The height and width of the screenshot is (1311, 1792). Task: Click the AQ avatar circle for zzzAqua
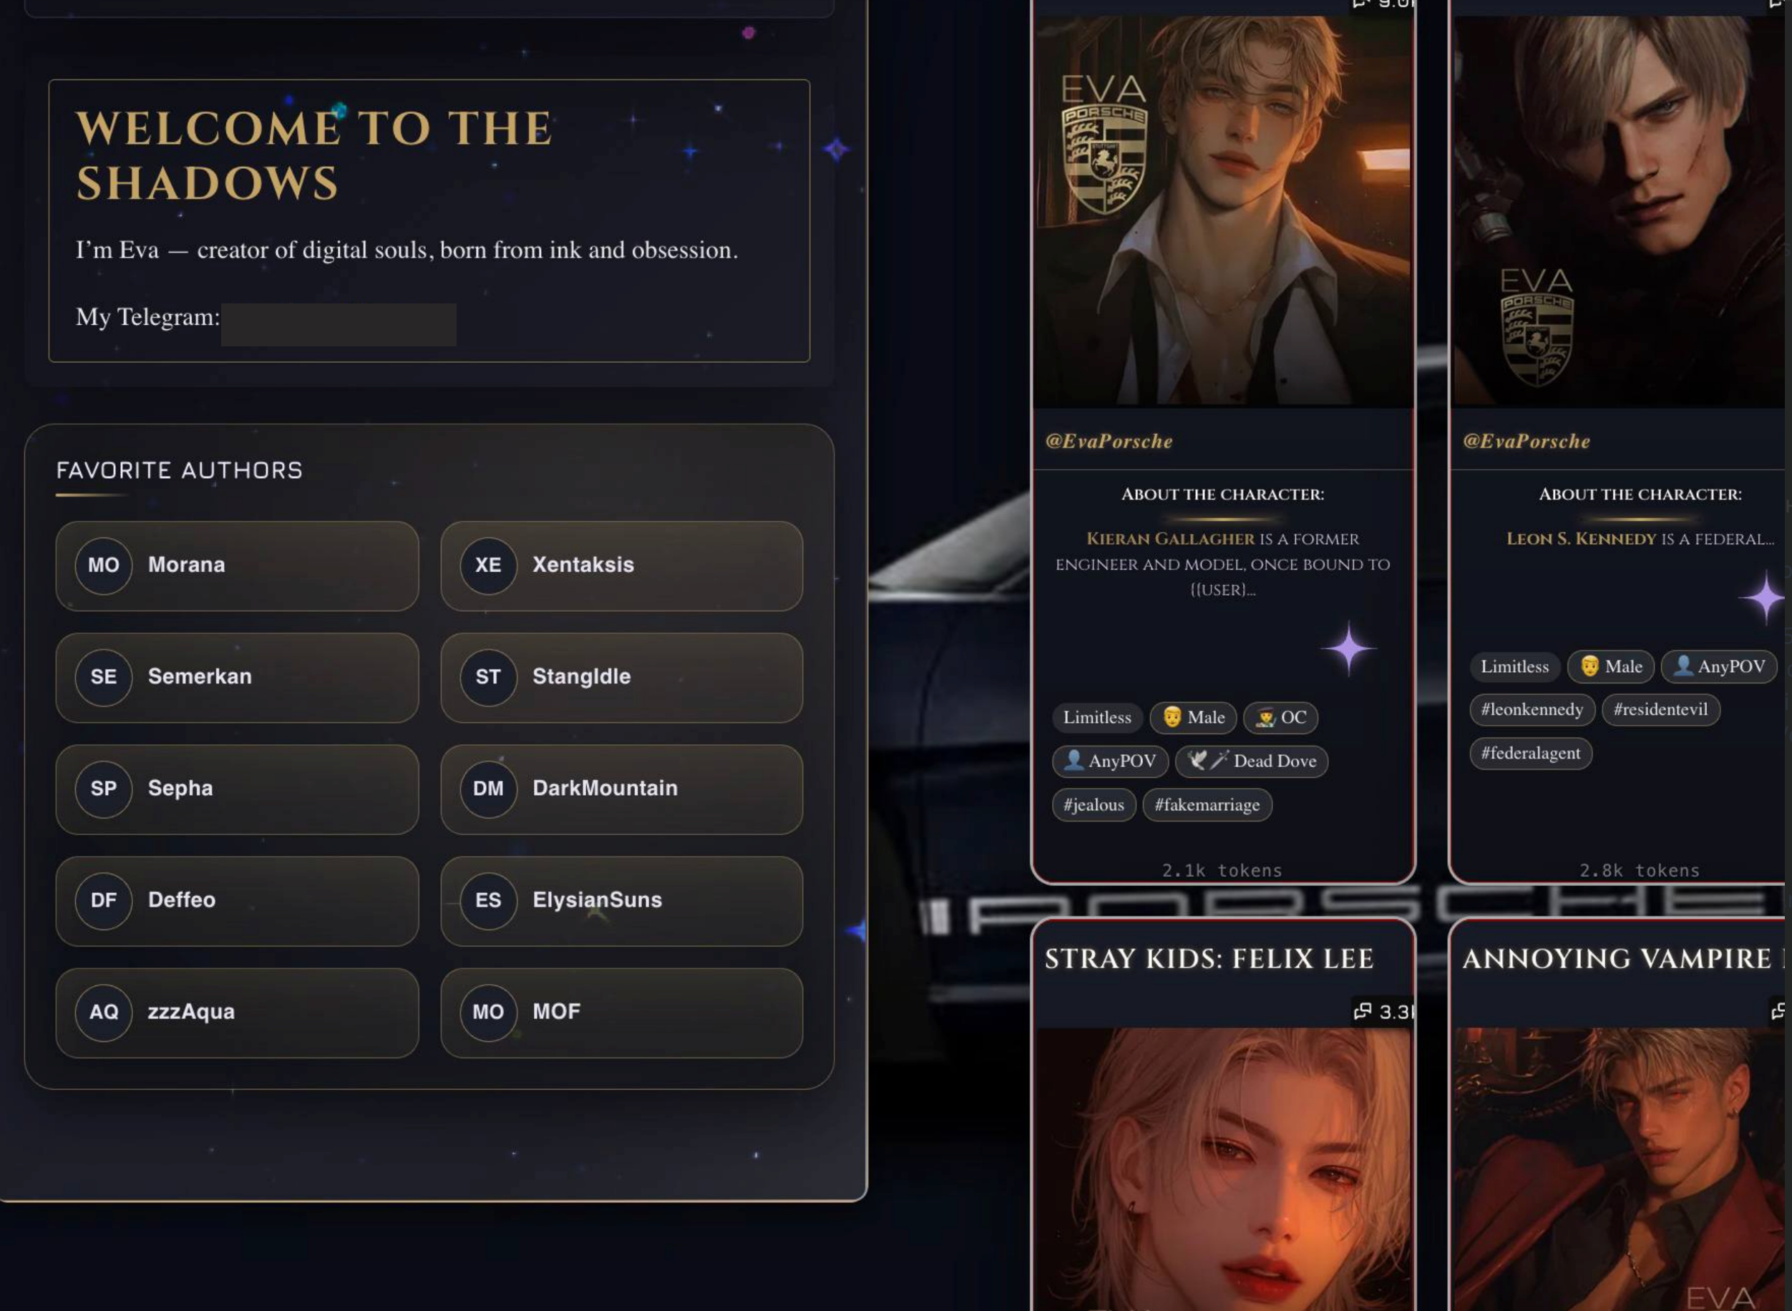point(103,1012)
